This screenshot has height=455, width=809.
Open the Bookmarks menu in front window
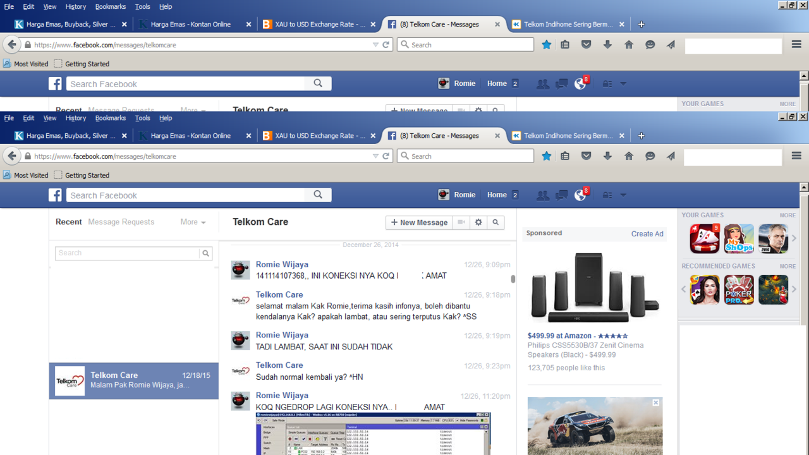pos(111,118)
